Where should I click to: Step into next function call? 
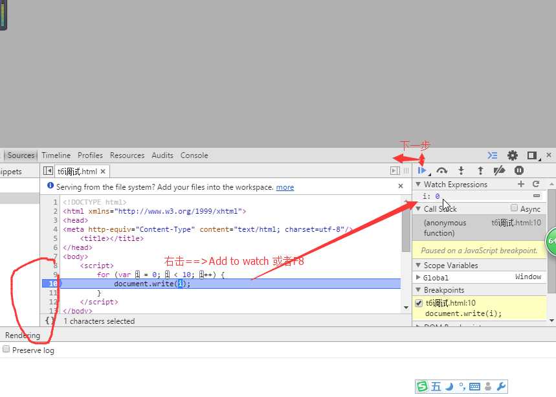pos(461,170)
